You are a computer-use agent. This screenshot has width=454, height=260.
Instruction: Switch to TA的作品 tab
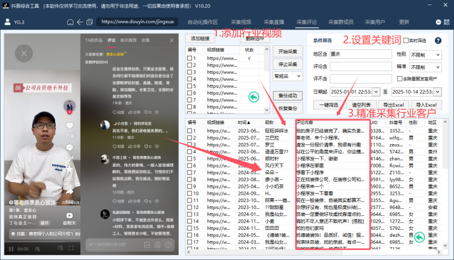pos(94,40)
